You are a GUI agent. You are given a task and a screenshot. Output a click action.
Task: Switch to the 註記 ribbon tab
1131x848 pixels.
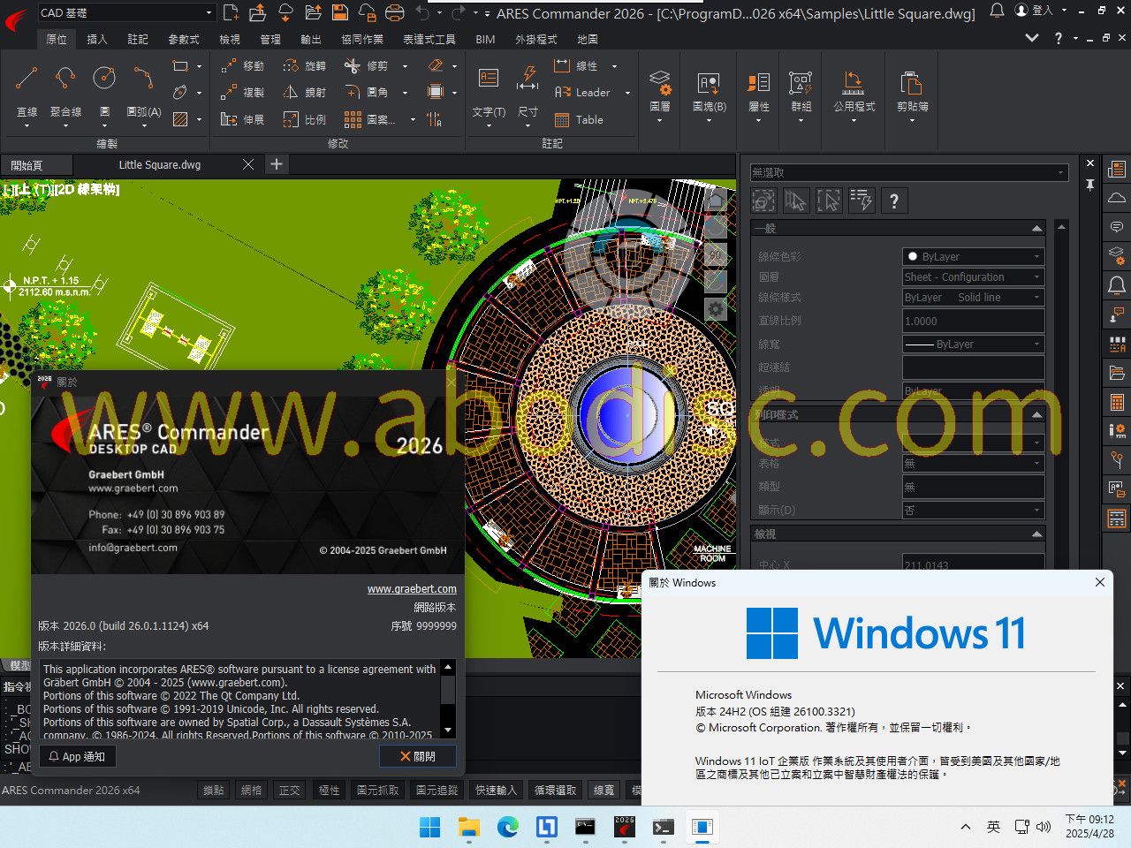tap(138, 40)
